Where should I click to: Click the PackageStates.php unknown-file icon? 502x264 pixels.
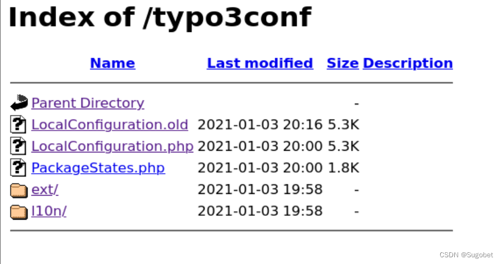[x=19, y=168]
